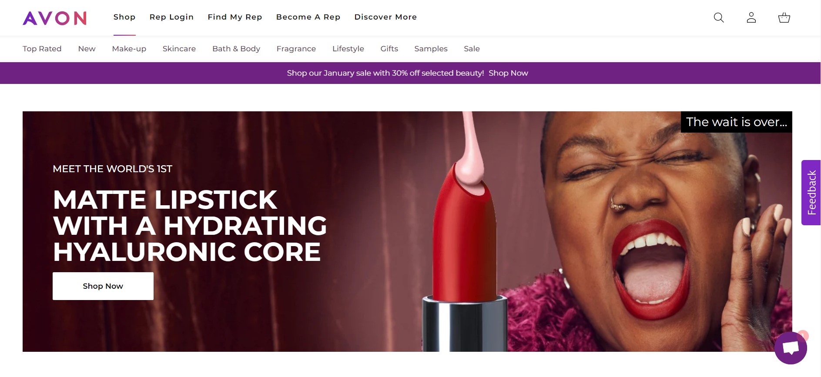Go to Find My Rep
This screenshot has height=377, width=821.
coord(235,17)
